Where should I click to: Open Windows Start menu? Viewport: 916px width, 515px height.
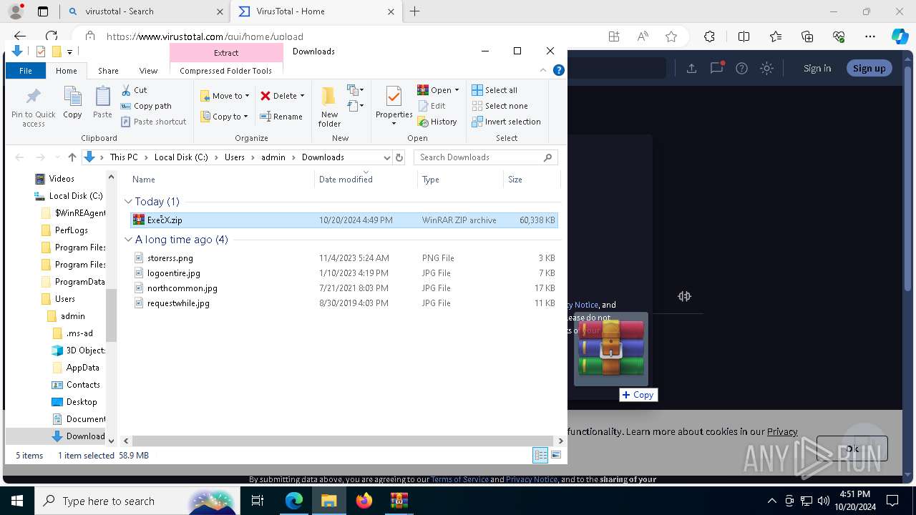point(17,501)
